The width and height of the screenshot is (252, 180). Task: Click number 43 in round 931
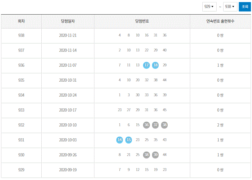[165, 140]
